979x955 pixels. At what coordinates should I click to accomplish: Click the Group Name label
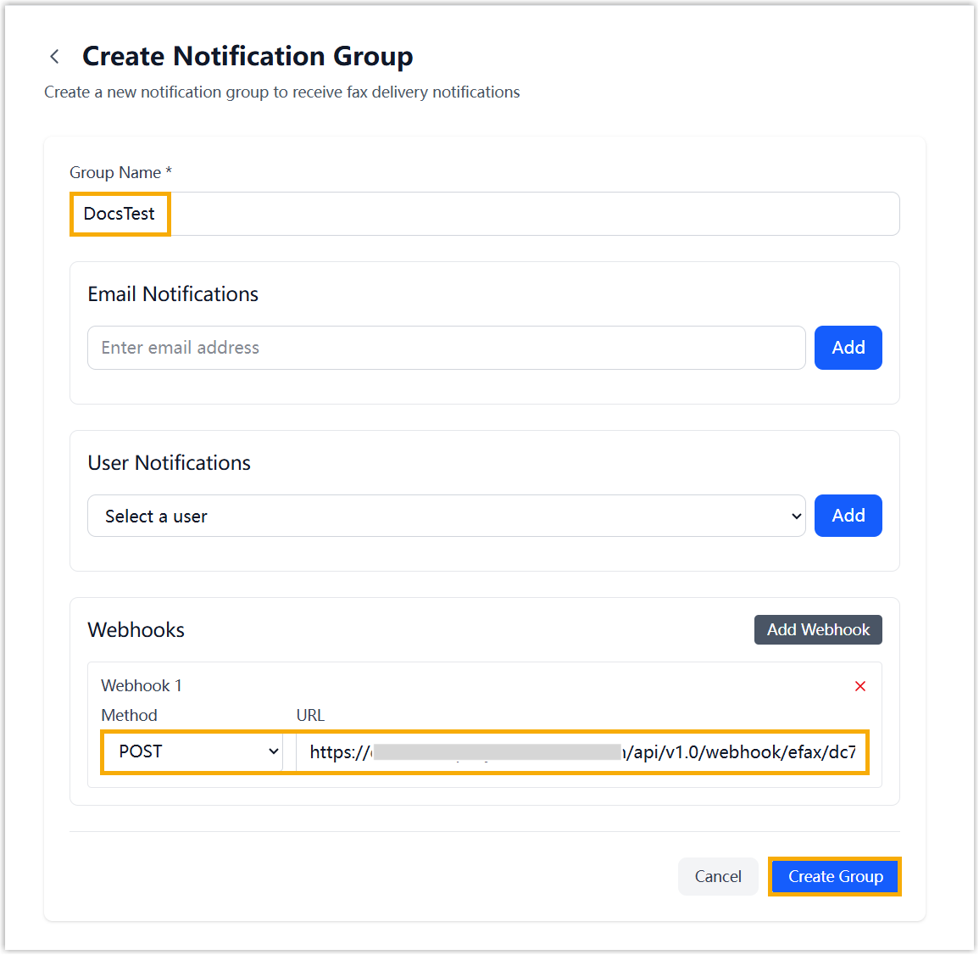[x=115, y=172]
